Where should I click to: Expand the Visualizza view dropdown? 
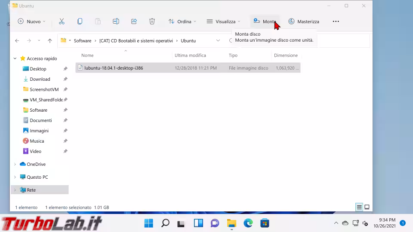point(223,21)
